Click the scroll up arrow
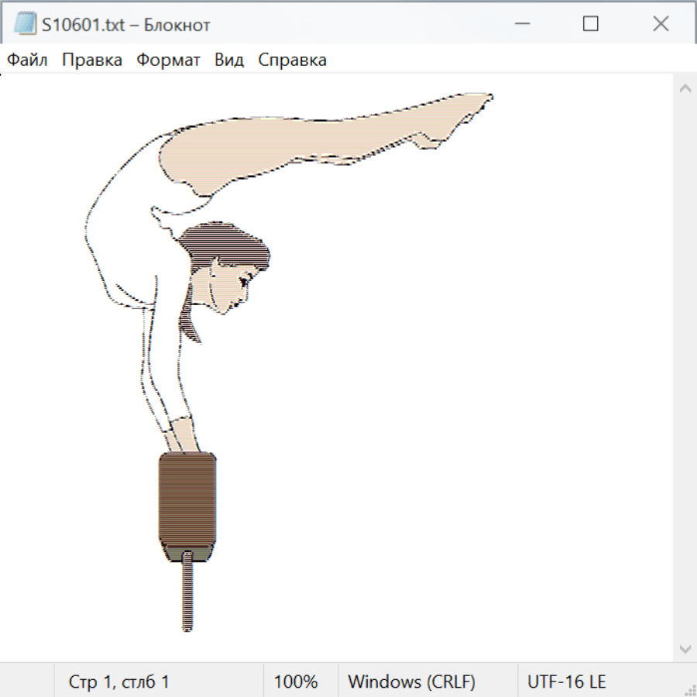The image size is (697, 697). pyautogui.click(x=685, y=89)
